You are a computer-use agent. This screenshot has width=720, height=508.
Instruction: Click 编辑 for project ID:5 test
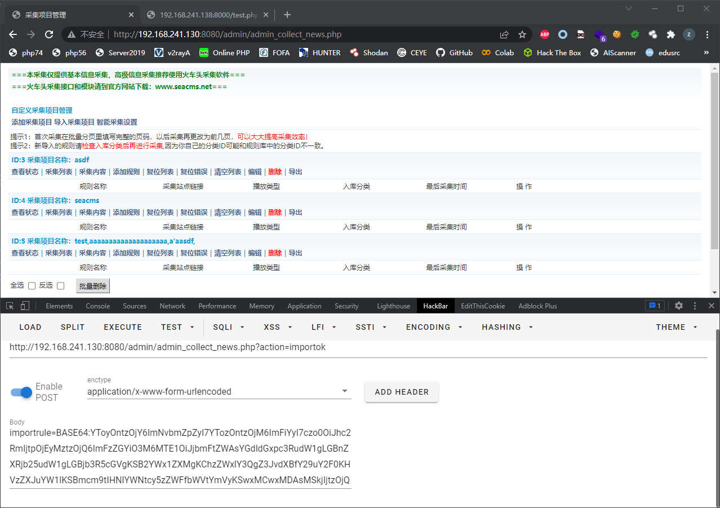coord(255,253)
